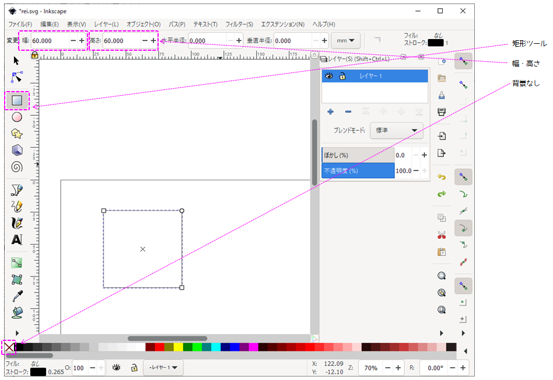Select the Selector arrow tool
This screenshot has height=380, width=553.
(x=16, y=61)
